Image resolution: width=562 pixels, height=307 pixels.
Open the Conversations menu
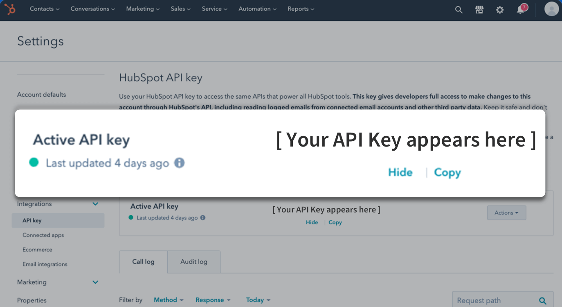point(93,9)
